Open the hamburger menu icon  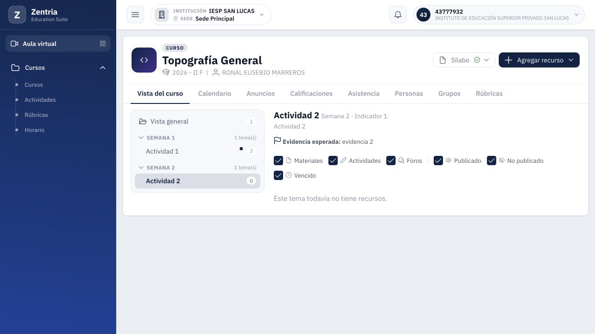tap(135, 15)
